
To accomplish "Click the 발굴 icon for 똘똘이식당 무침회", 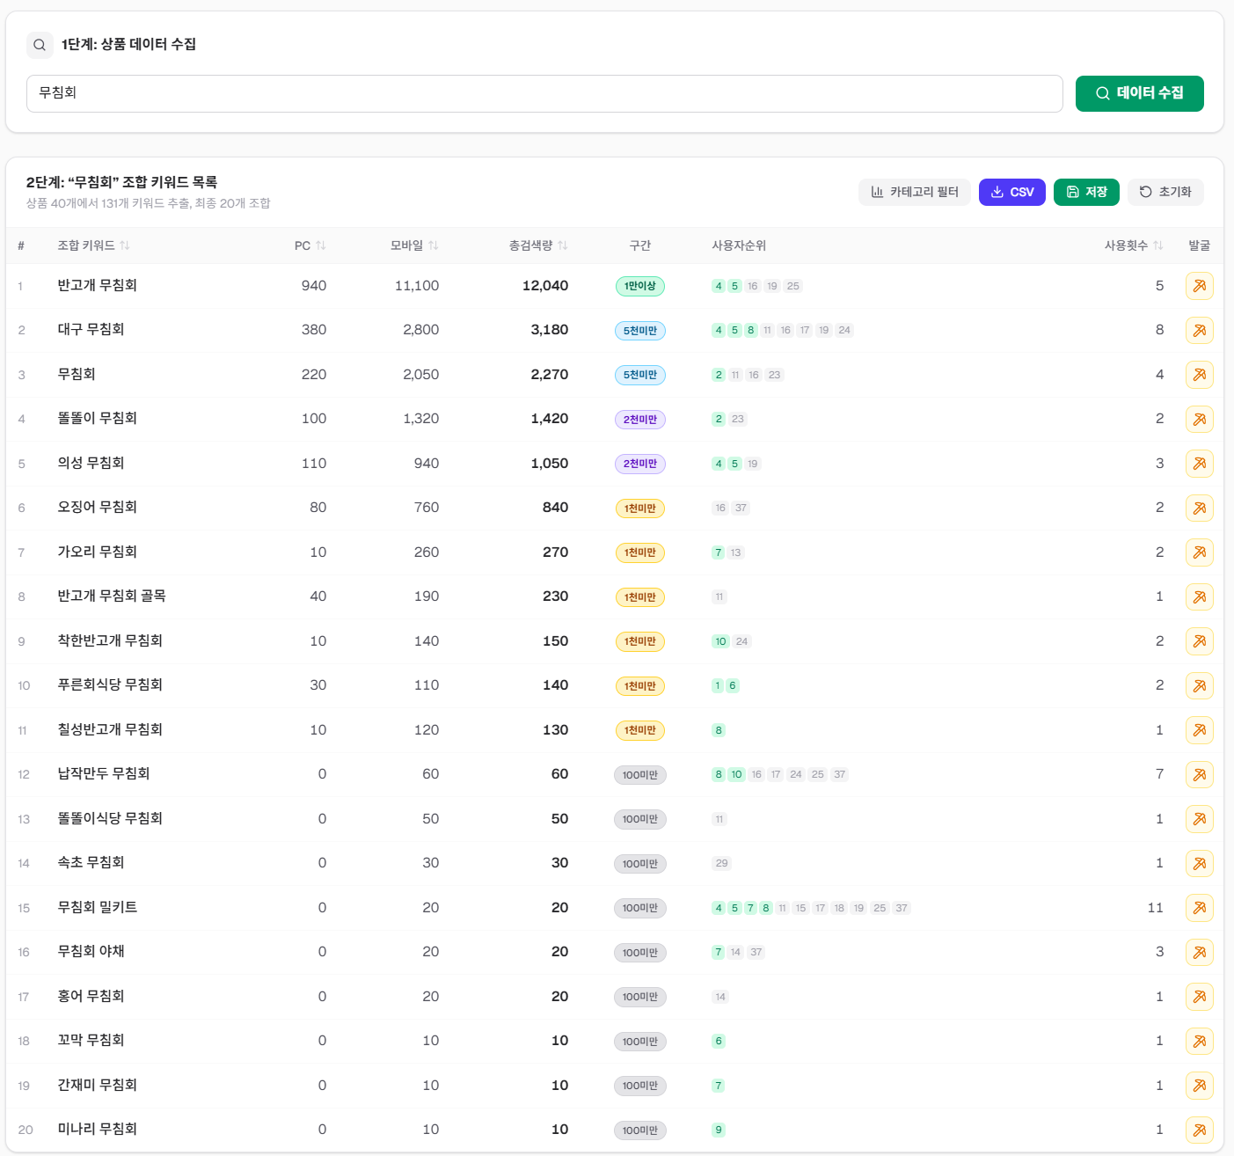I will click(x=1200, y=819).
